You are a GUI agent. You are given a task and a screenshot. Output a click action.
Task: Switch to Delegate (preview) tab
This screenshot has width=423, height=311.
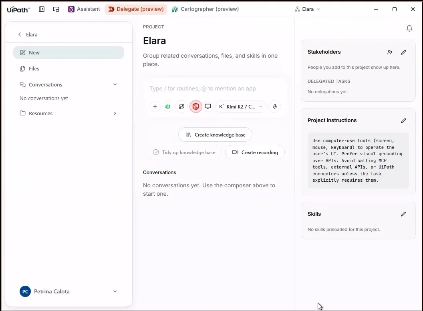click(x=136, y=9)
